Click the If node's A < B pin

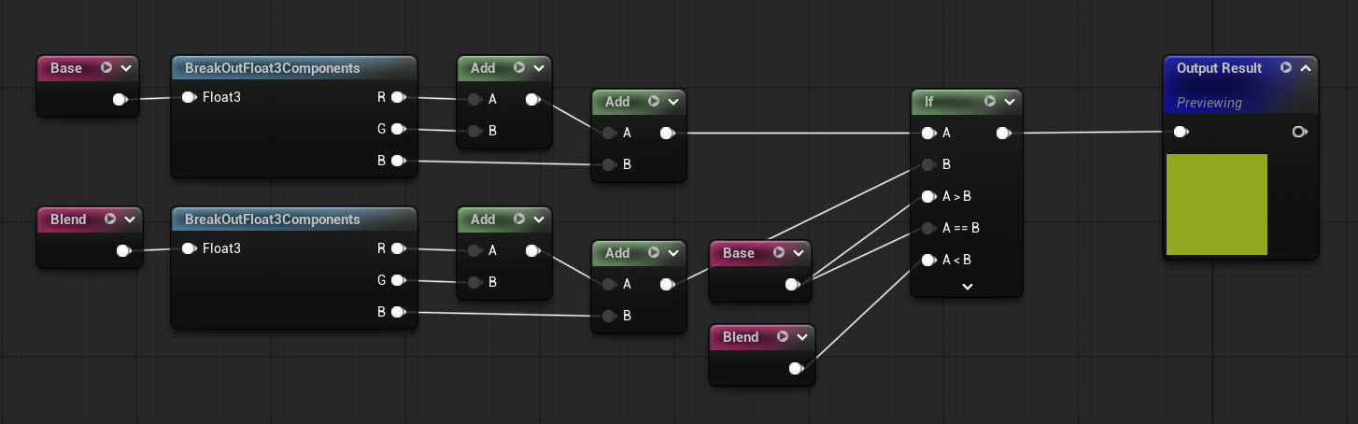928,261
